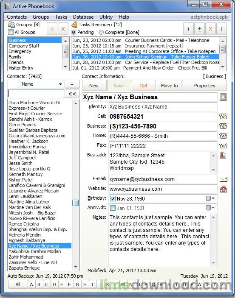
Task: Click the New contact button
Action: 94,86
